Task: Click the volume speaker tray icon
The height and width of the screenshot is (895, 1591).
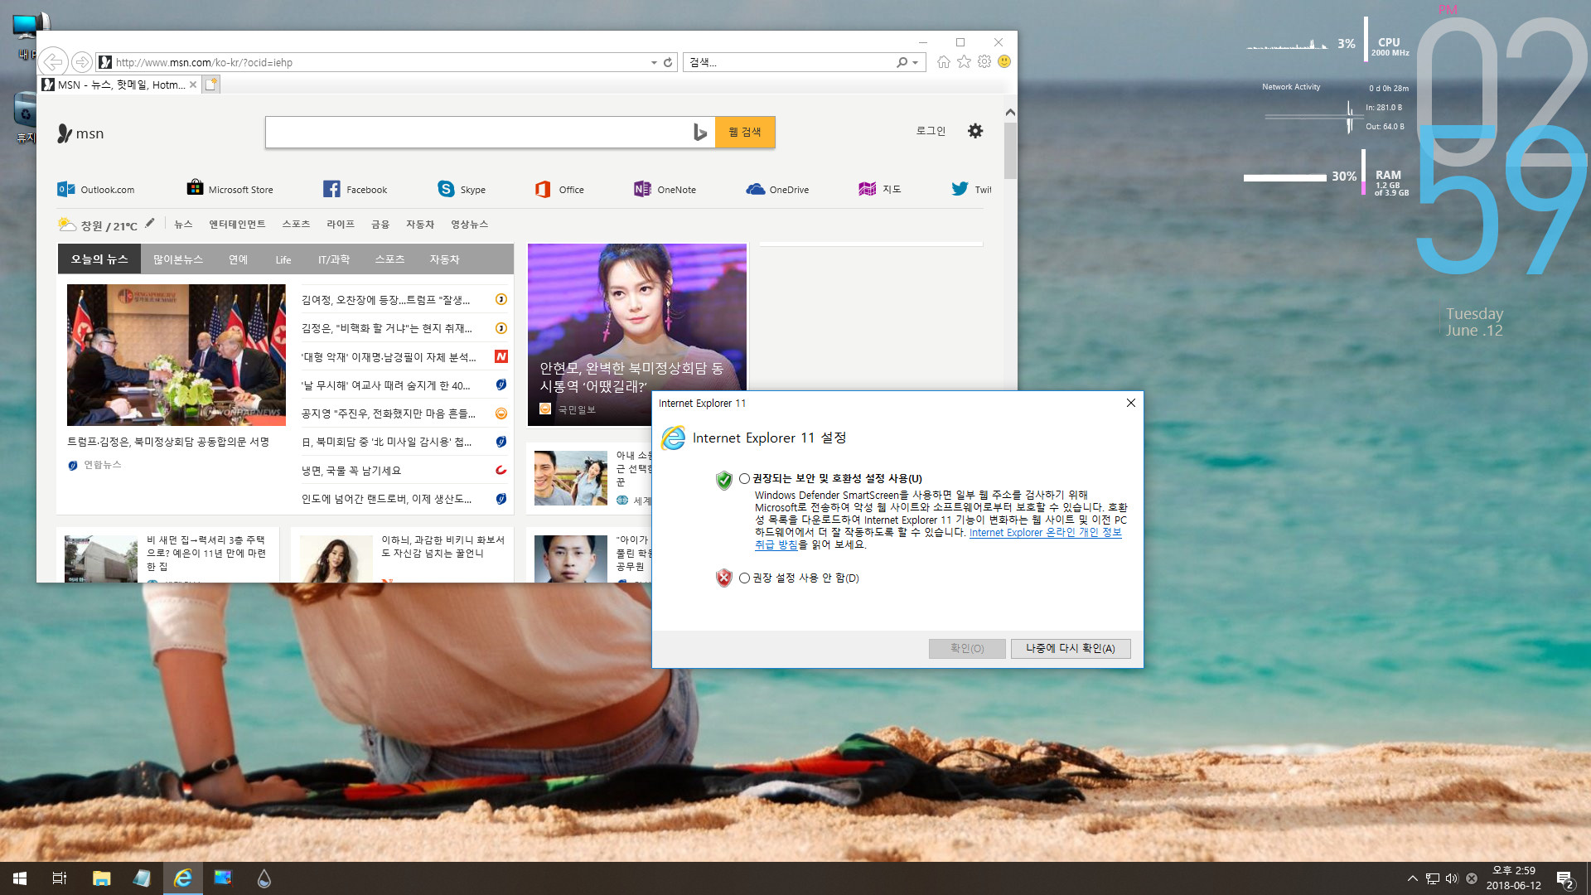Action: tap(1452, 878)
